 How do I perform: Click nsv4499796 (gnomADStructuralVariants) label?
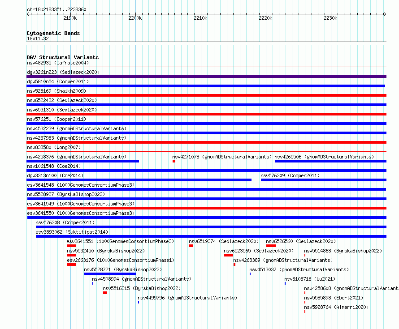tap(187, 298)
